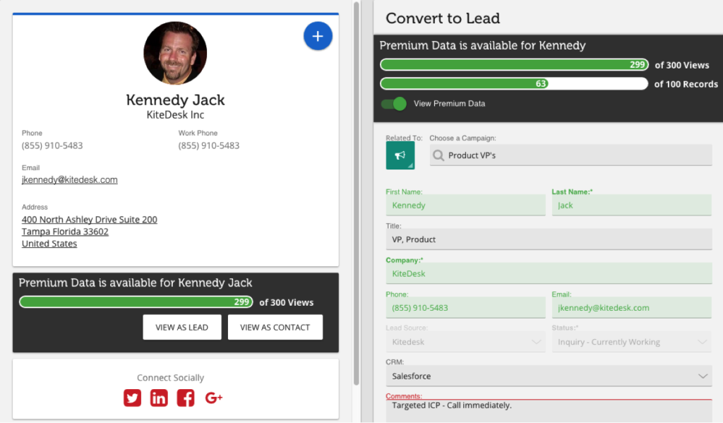This screenshot has height=423, width=723.
Task: Toggle the View Premium Data switch
Action: (394, 104)
